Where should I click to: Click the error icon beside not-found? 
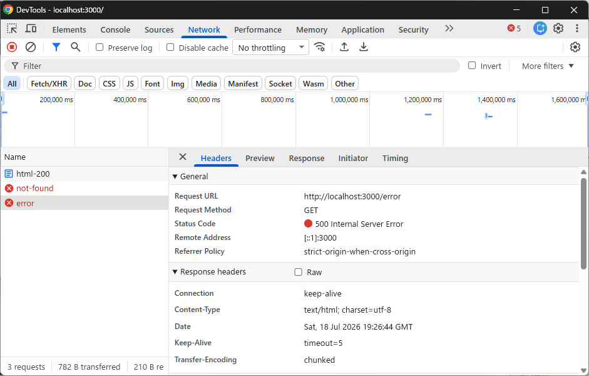click(x=9, y=189)
